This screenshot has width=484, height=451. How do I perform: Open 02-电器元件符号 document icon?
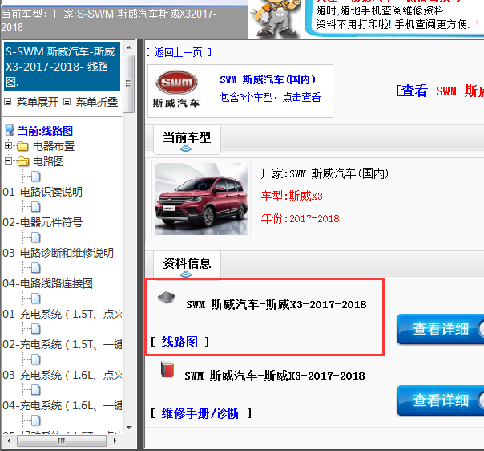click(36, 207)
